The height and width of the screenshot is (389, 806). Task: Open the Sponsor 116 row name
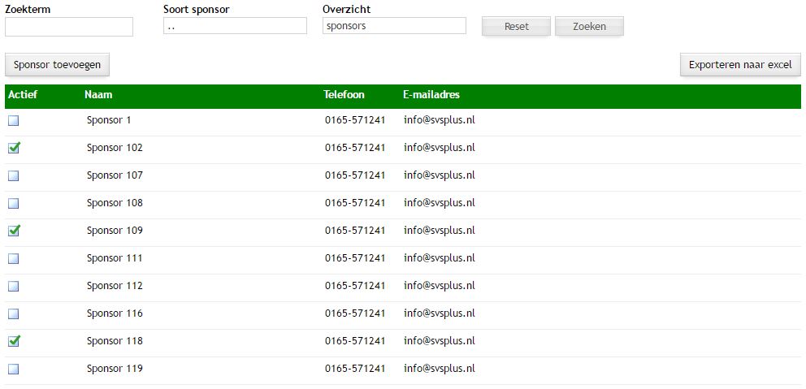[115, 313]
